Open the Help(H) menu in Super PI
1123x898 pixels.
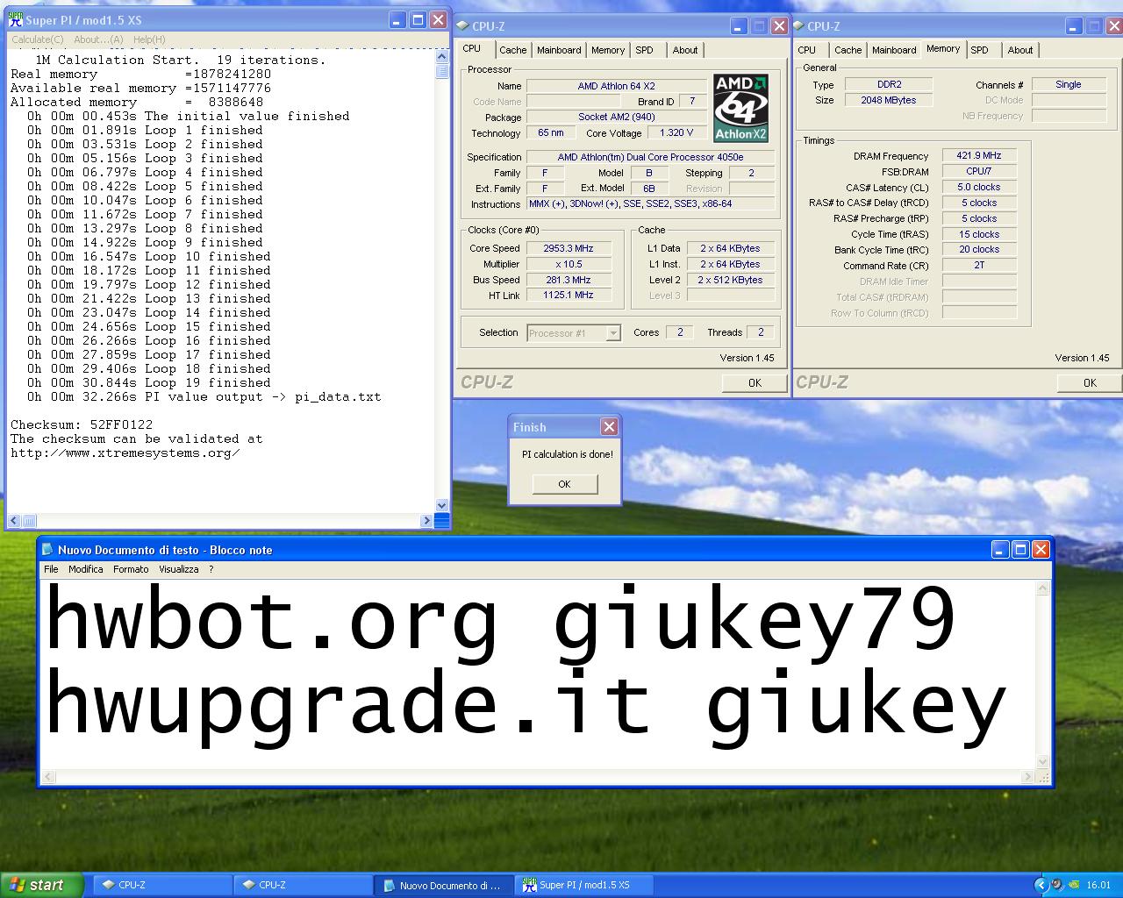pos(149,39)
